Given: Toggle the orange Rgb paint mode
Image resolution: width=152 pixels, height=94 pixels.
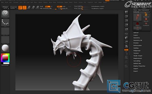Looking at the screenshot, I should click(48, 6).
